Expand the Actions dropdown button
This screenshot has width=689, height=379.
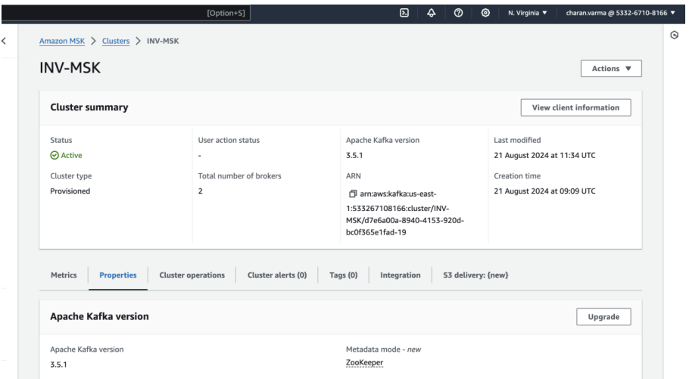point(611,69)
